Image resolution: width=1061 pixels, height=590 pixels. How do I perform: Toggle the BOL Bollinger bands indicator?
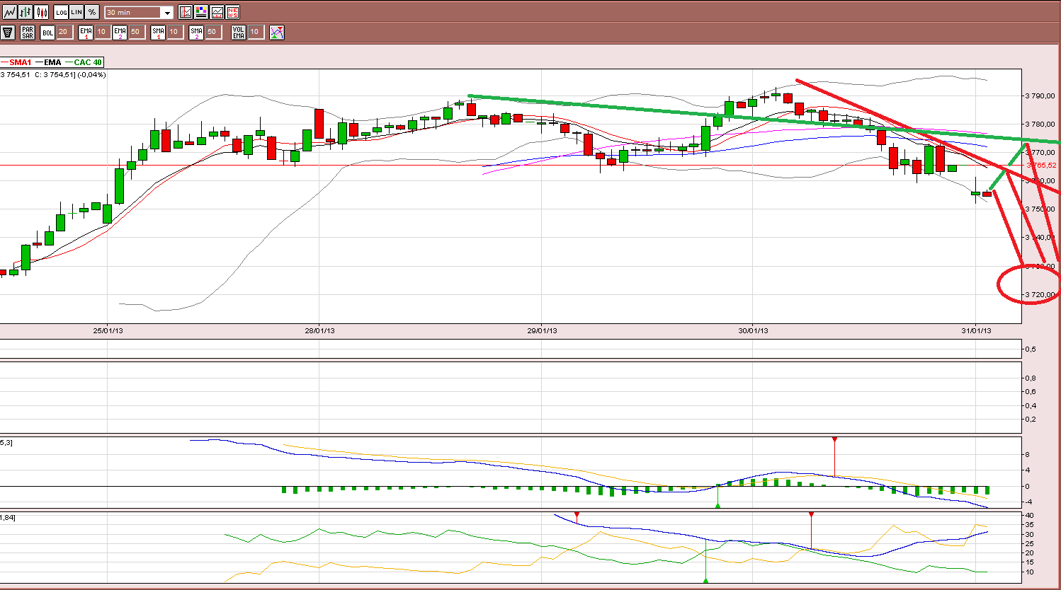(47, 32)
